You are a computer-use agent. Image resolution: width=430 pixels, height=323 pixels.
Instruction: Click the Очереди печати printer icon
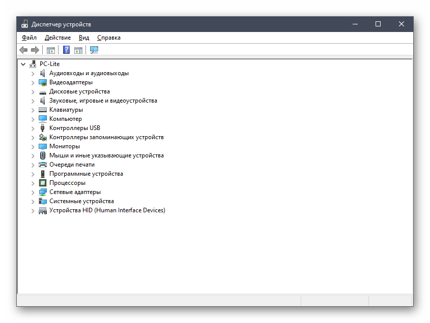[x=43, y=165]
